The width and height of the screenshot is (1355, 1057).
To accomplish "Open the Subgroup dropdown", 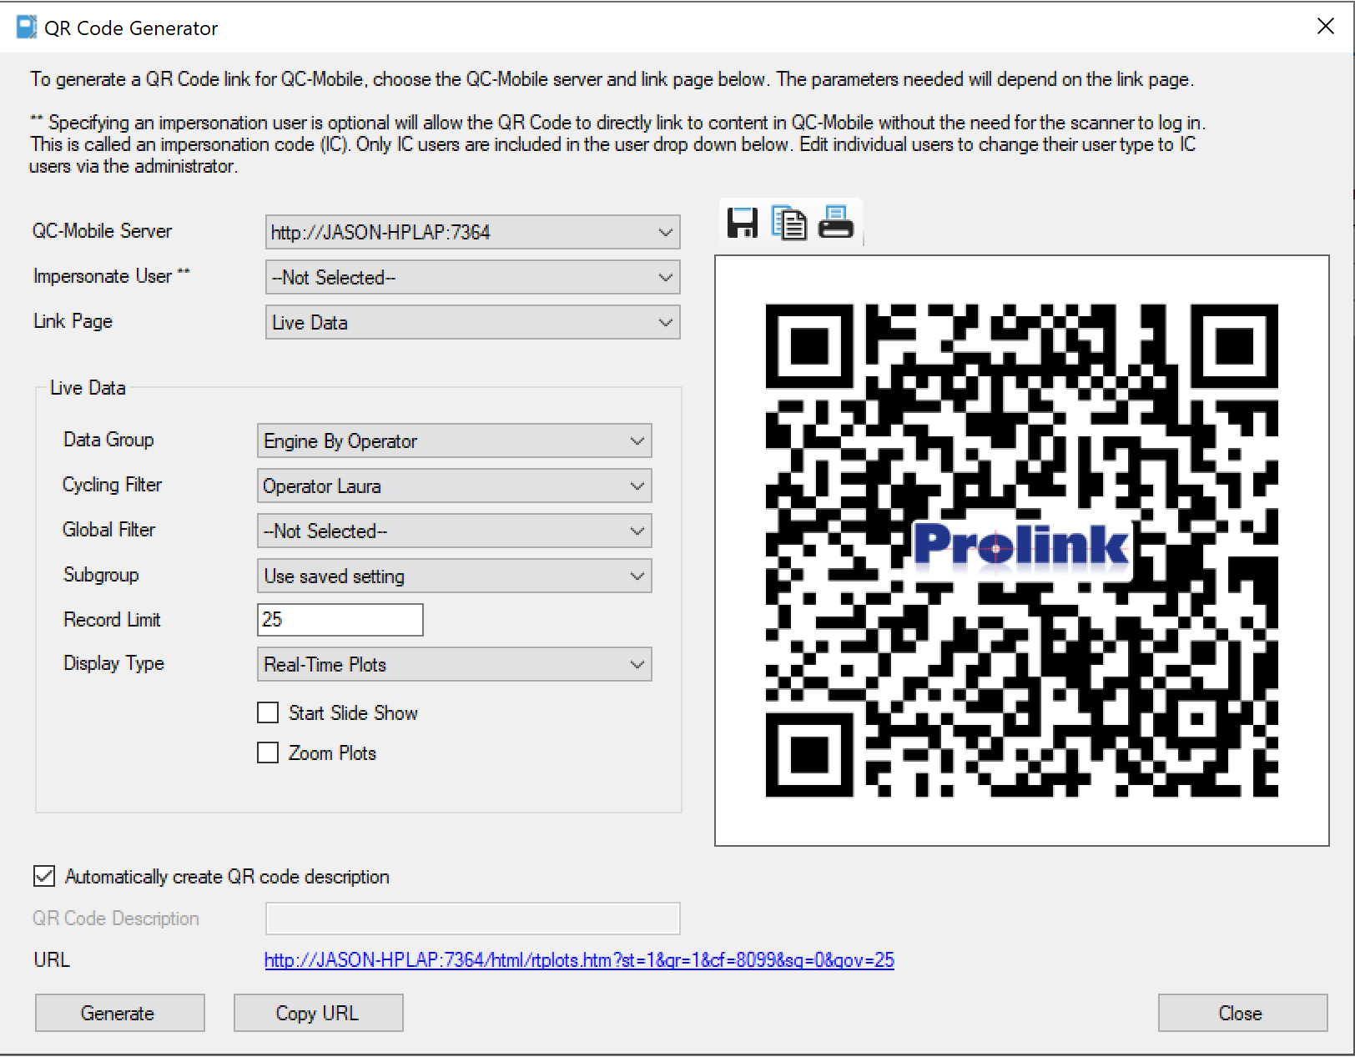I will coord(454,576).
